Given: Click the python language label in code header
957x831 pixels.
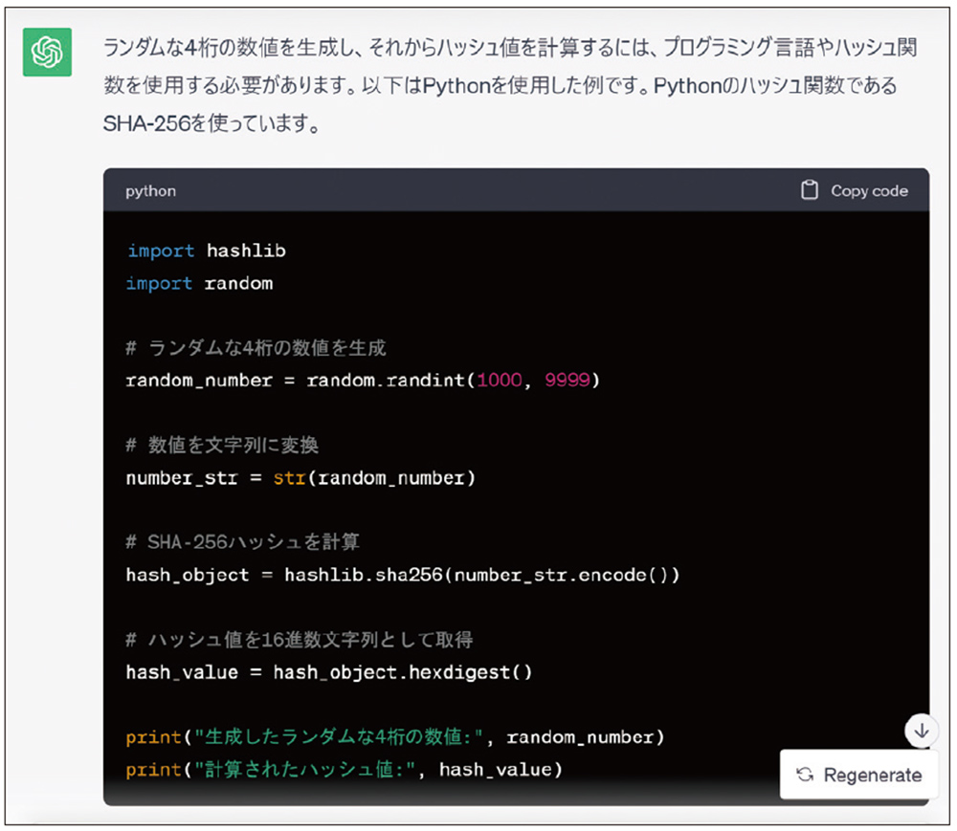Looking at the screenshot, I should pos(149,190).
